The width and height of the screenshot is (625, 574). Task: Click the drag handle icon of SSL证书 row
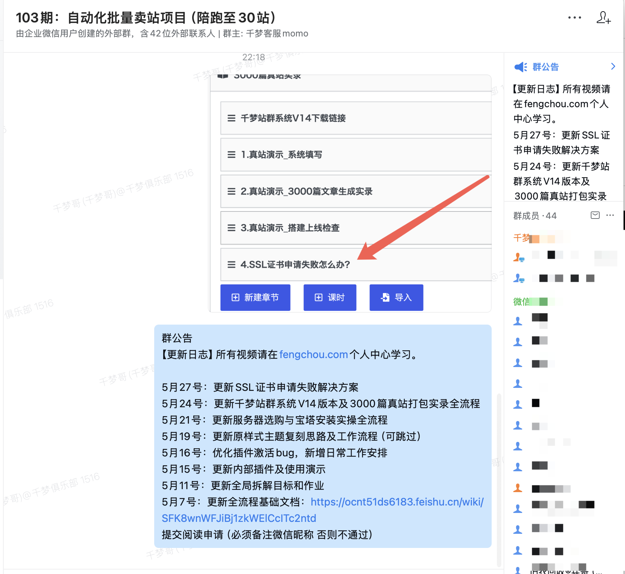(231, 264)
